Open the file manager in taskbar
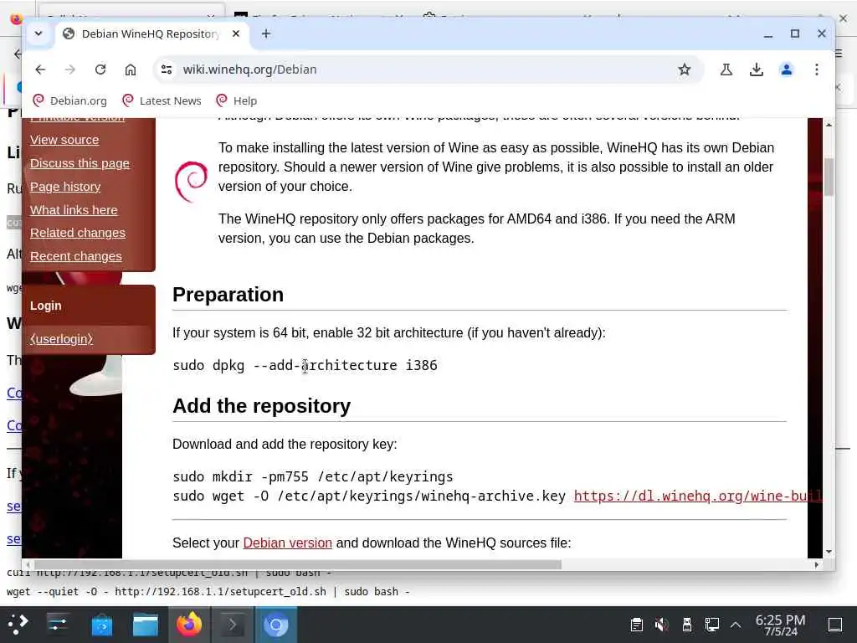This screenshot has width=857, height=643. click(x=146, y=625)
